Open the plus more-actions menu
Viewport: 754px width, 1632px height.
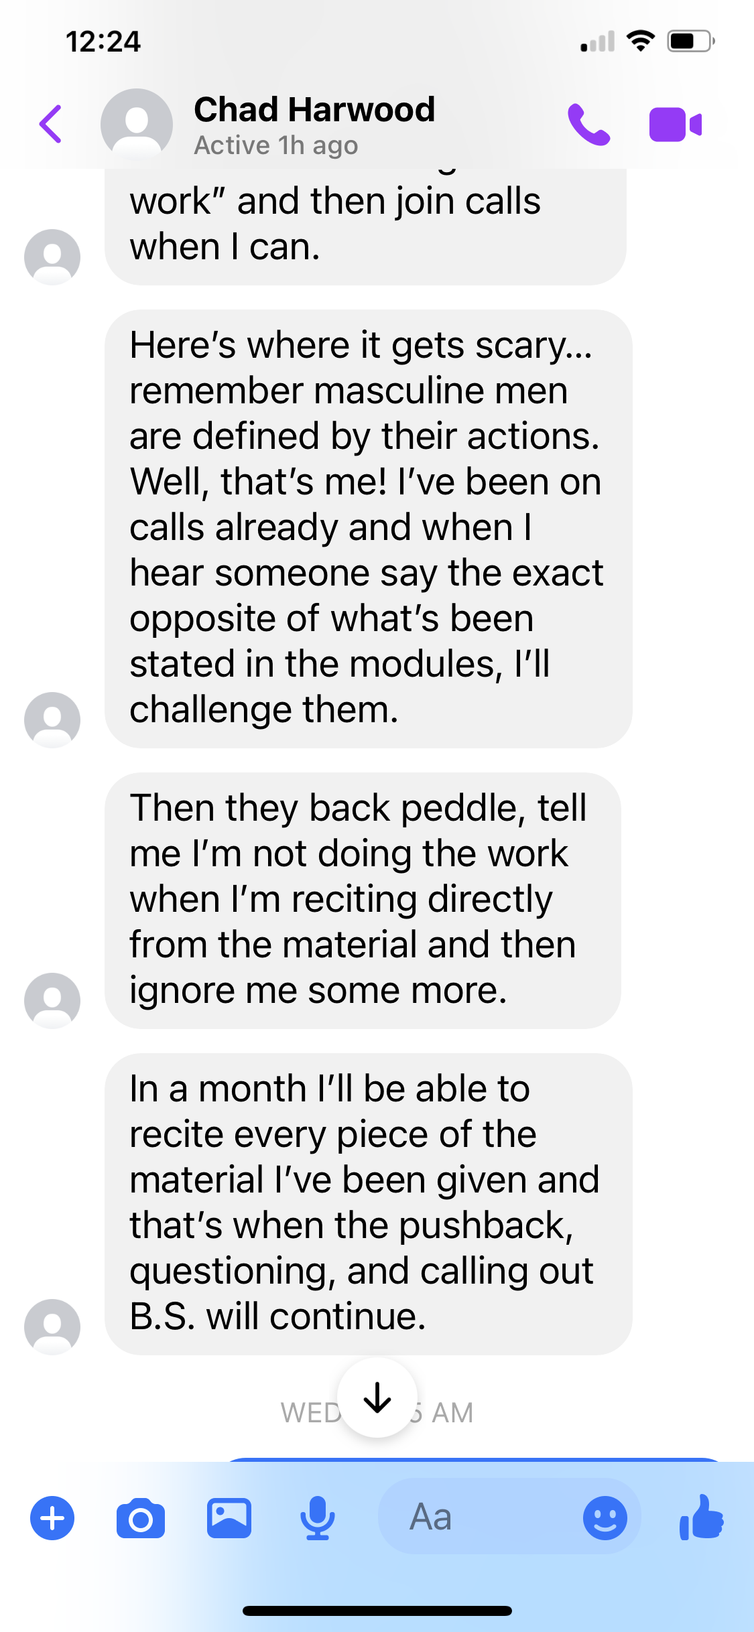point(52,1517)
